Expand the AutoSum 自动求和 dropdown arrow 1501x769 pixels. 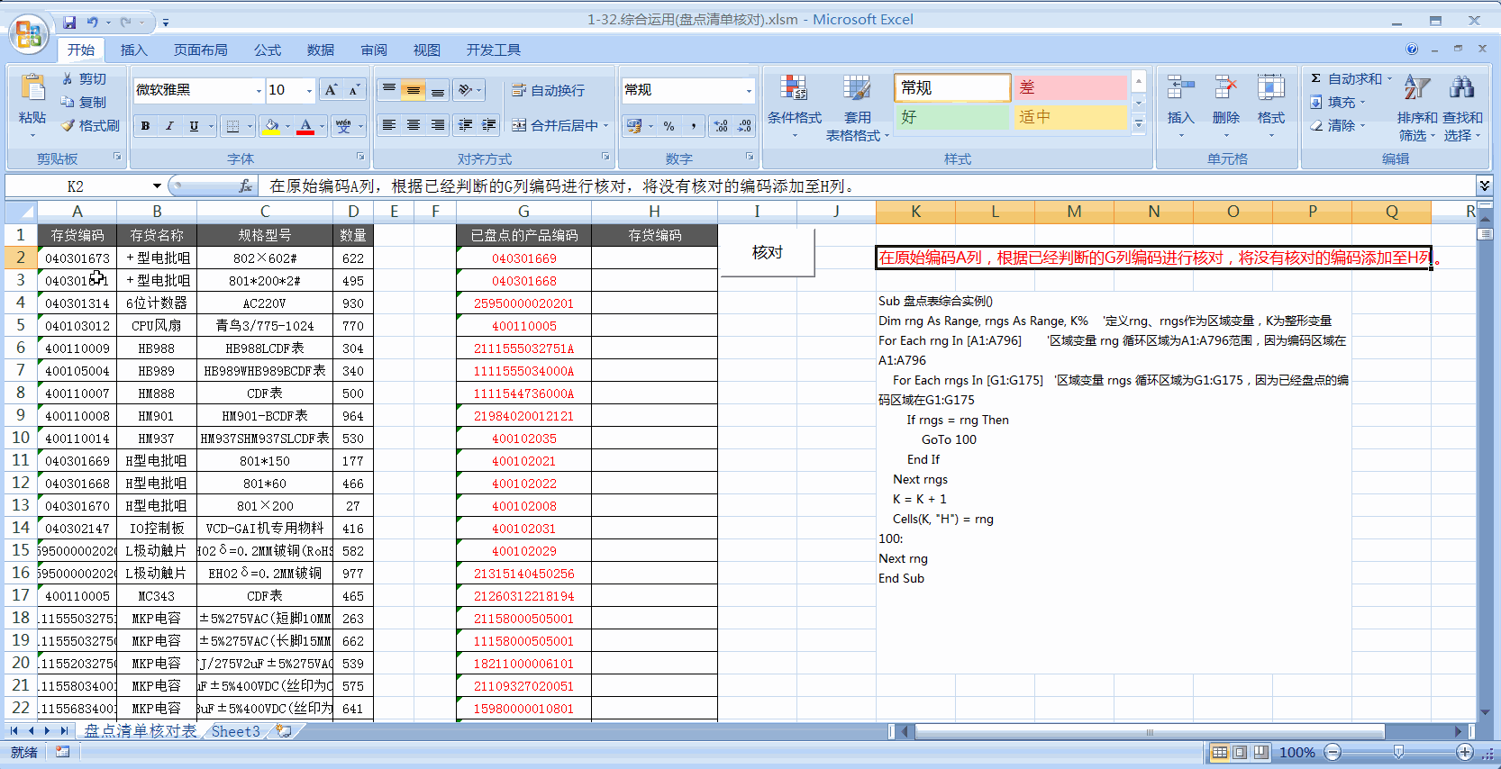(1388, 79)
